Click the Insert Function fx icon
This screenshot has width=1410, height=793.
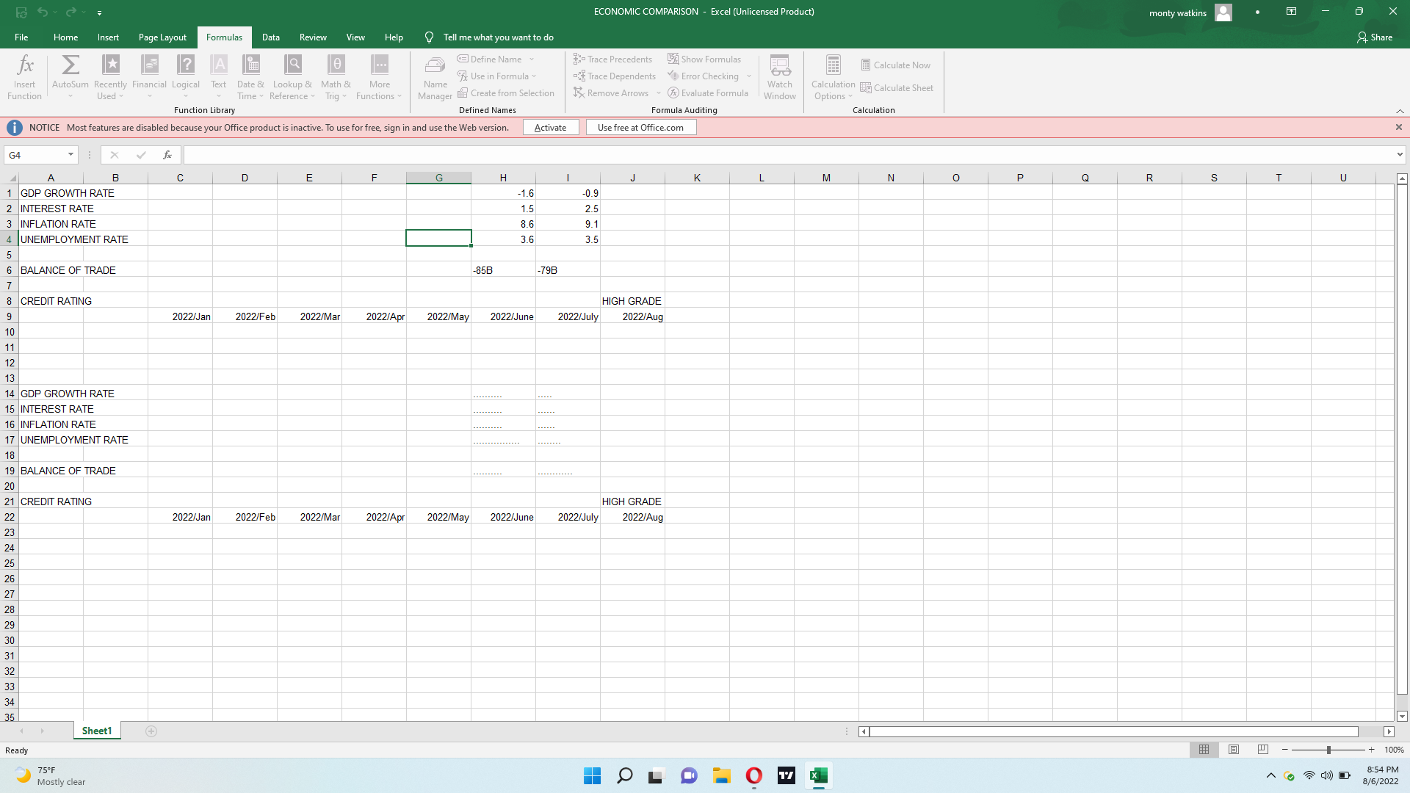(25, 66)
